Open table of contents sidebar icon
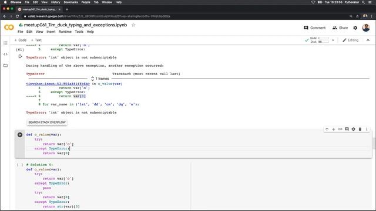The image size is (376, 211). (x=5, y=43)
